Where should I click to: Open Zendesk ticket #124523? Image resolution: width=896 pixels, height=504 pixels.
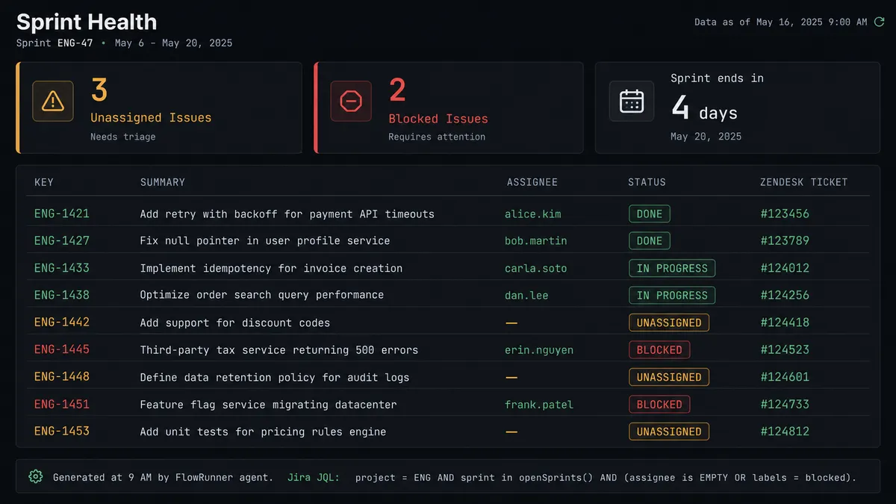point(785,349)
